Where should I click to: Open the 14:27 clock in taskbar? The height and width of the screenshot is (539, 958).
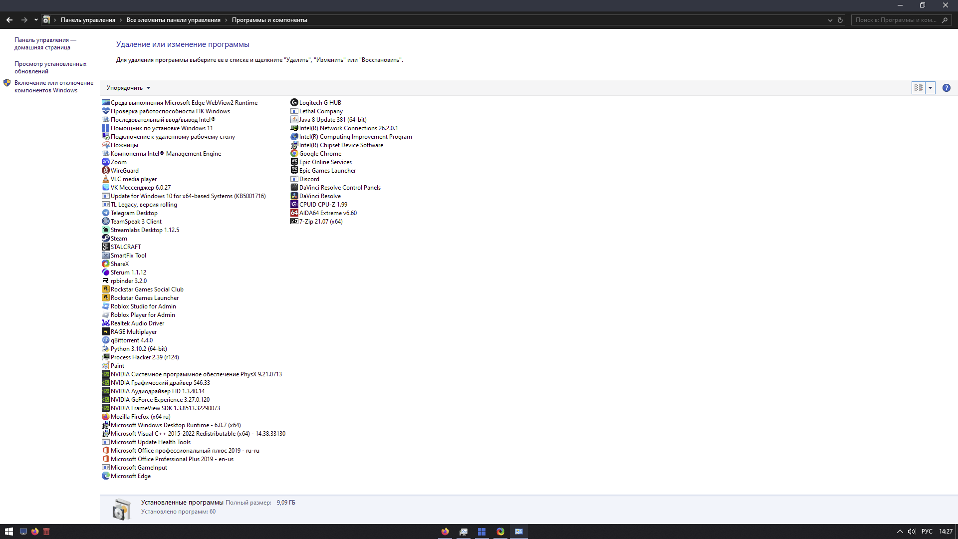[946, 532]
